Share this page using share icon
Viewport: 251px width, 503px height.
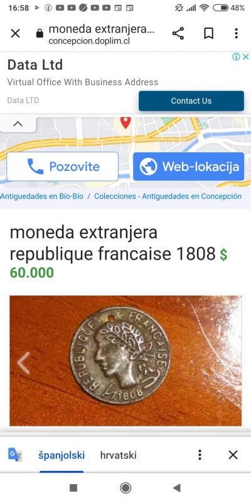178,33
